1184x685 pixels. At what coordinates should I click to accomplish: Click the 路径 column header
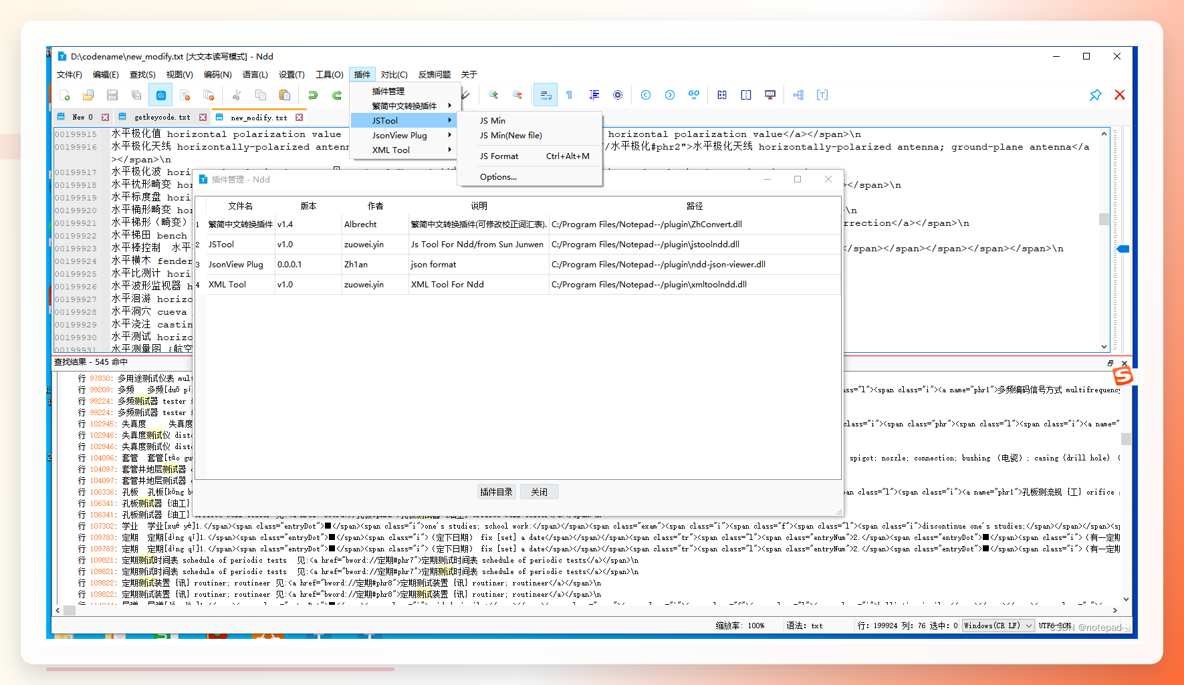point(695,207)
